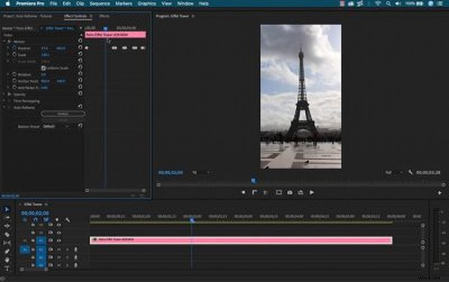Click the timeline Add Marker icon

tap(57, 220)
